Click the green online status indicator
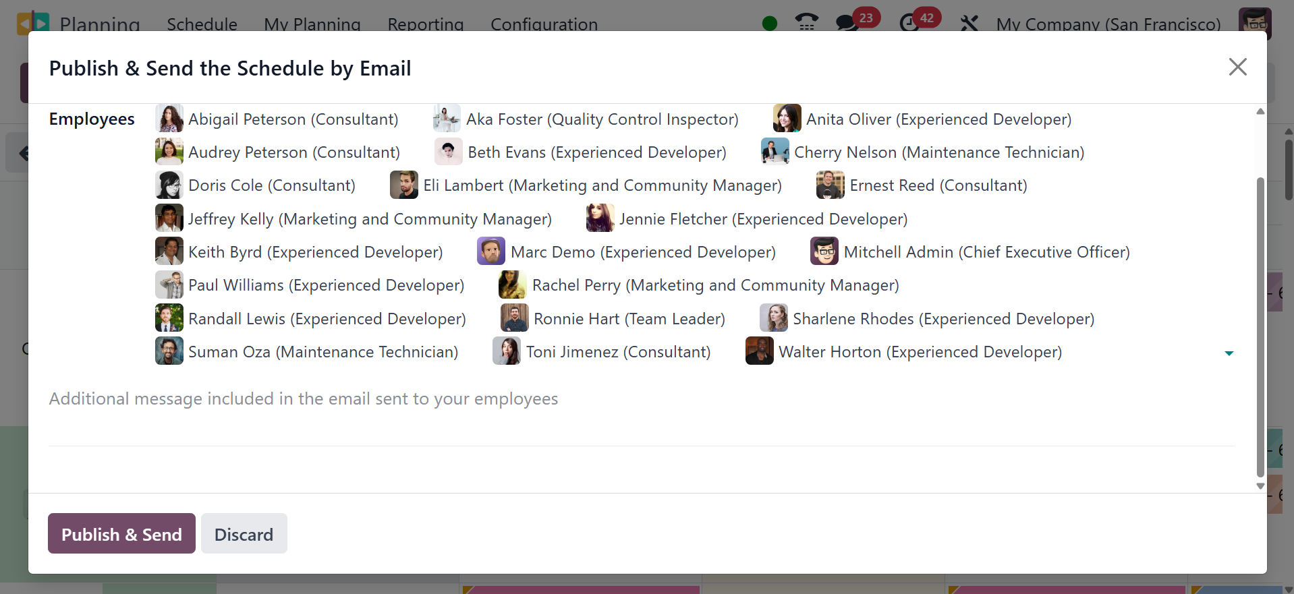This screenshot has height=594, width=1294. (x=769, y=24)
